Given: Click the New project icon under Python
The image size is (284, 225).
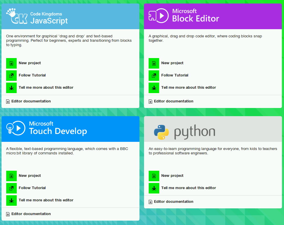Looking at the screenshot, I should [154, 176].
